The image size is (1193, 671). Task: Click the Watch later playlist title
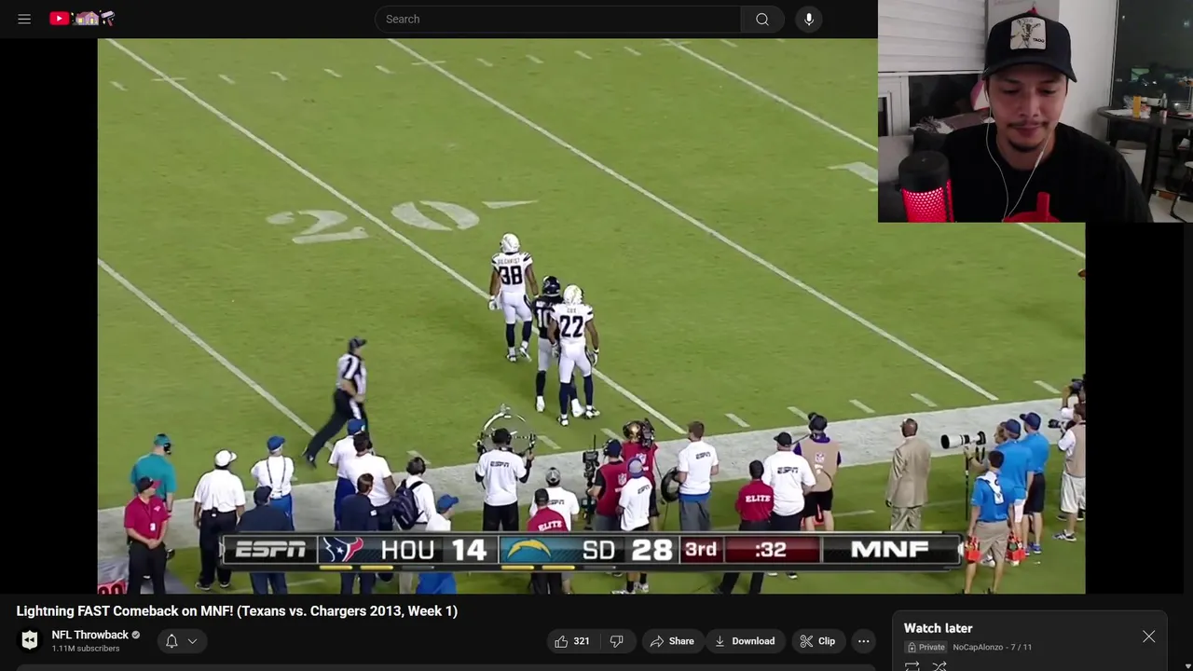click(x=938, y=628)
